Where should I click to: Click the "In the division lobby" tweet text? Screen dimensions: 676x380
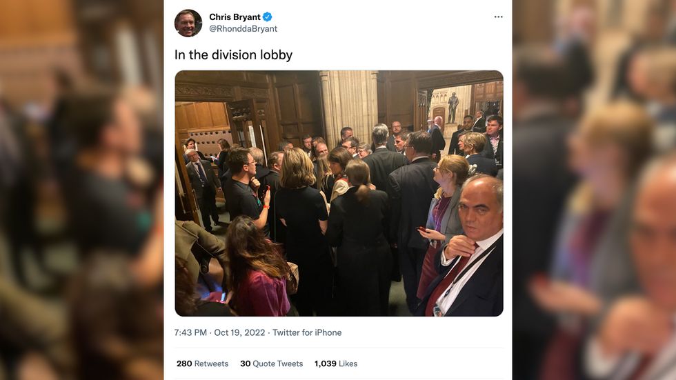[233, 54]
